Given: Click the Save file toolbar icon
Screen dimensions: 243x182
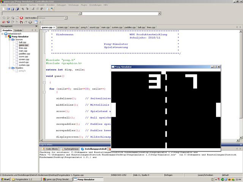Looking at the screenshot, I should (x=13, y=9).
